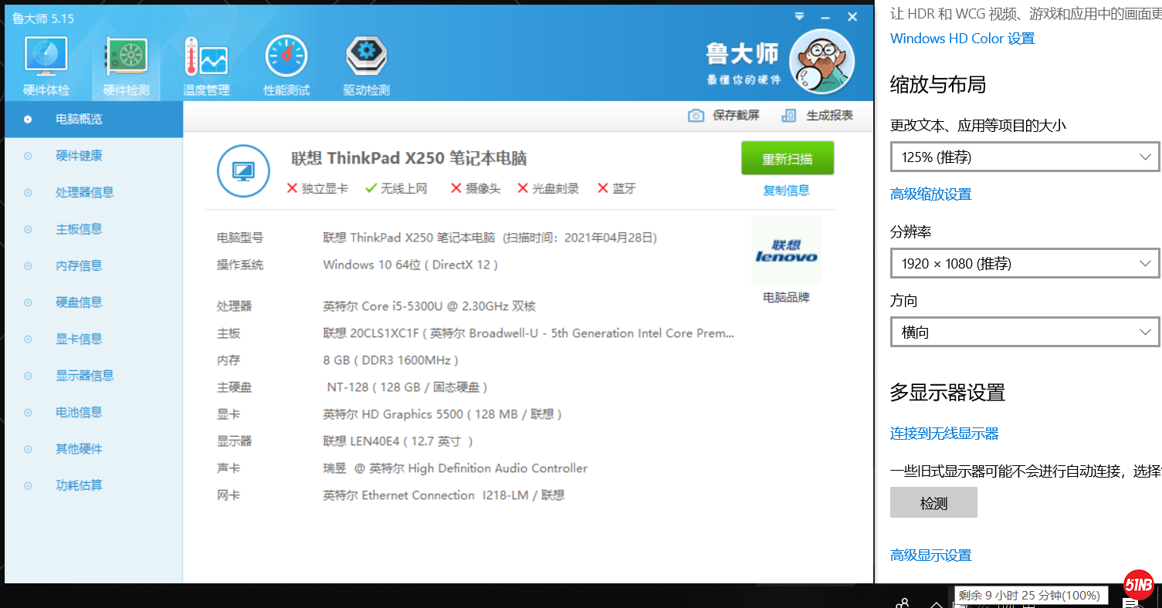Open 电池信息 in the sidebar
This screenshot has height=608, width=1162.
pyautogui.click(x=79, y=412)
